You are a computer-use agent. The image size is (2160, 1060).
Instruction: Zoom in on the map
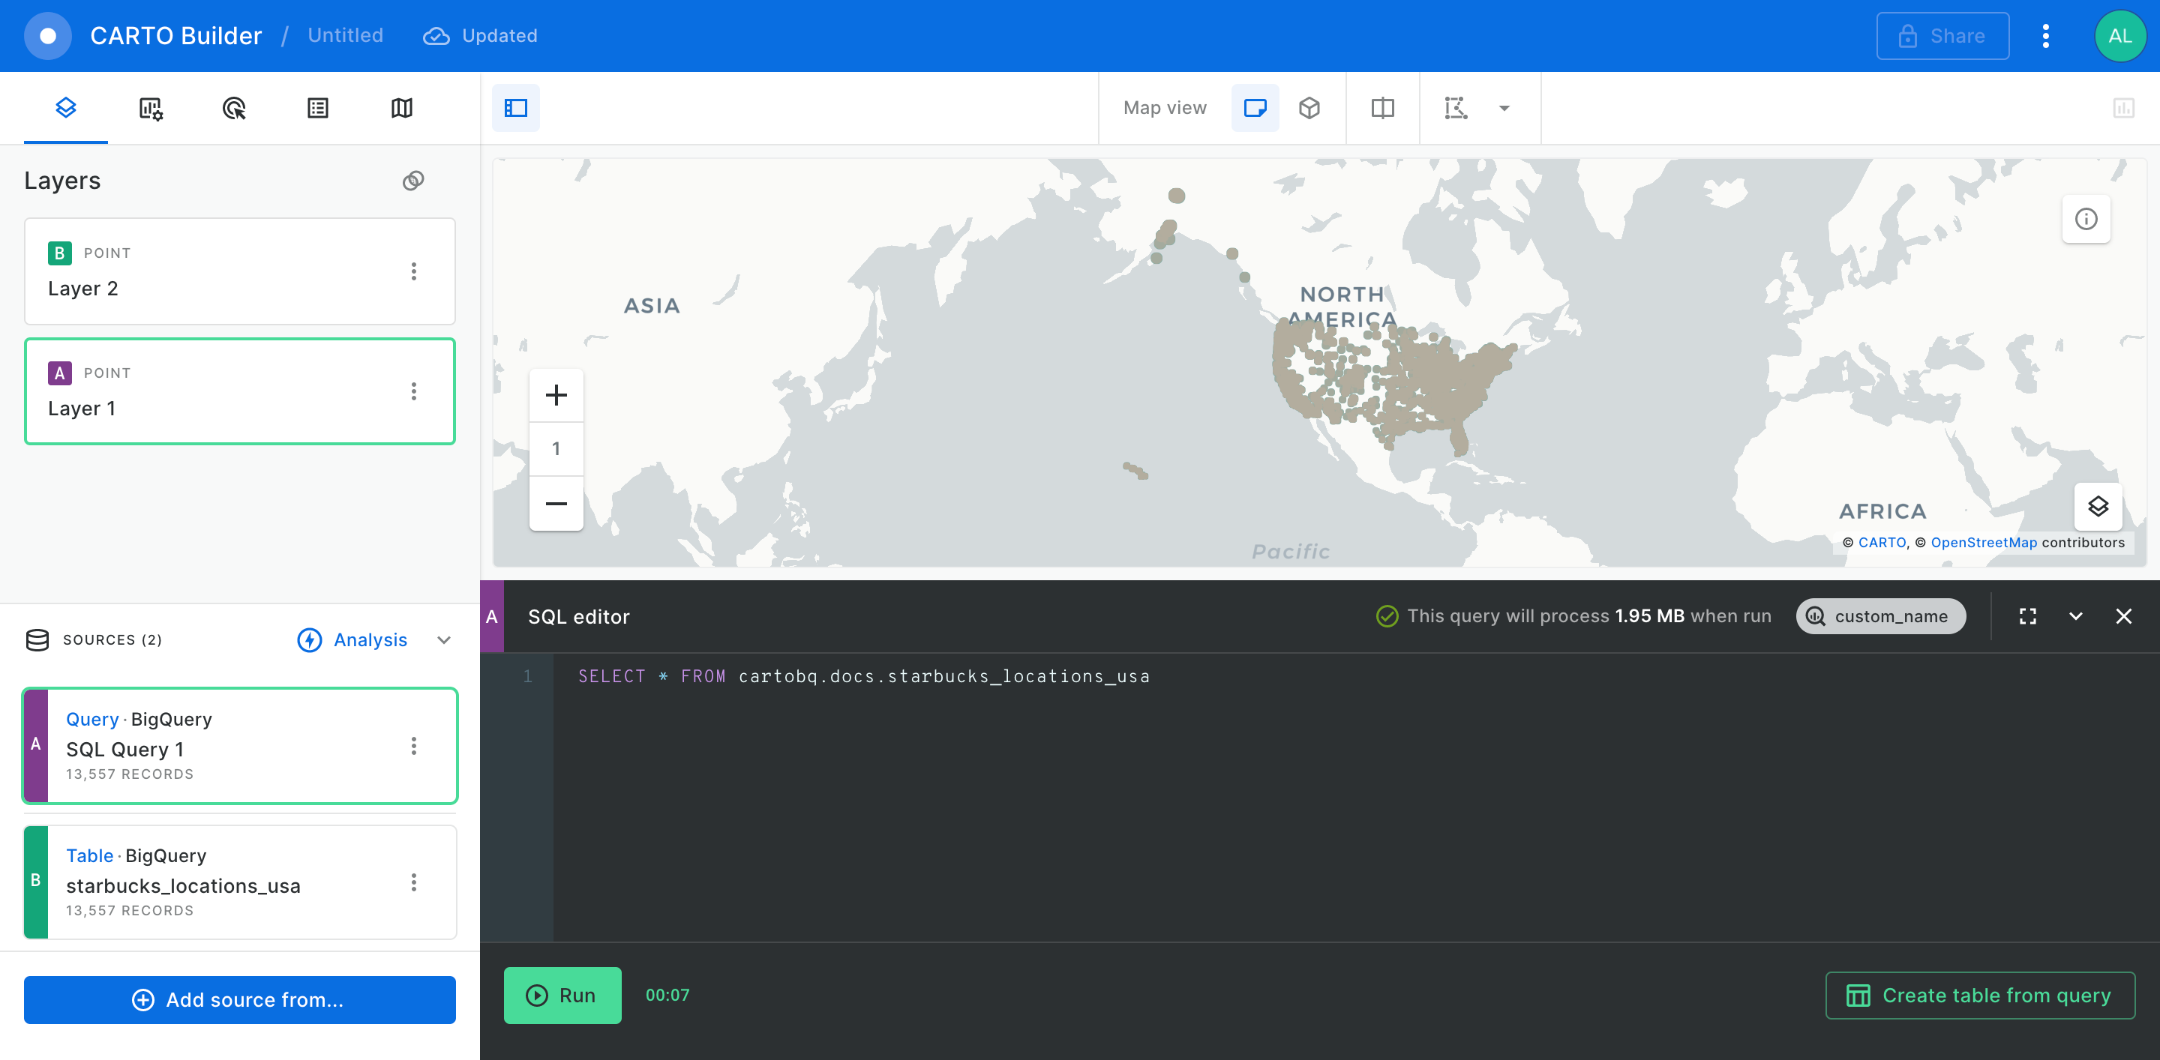[x=556, y=396]
